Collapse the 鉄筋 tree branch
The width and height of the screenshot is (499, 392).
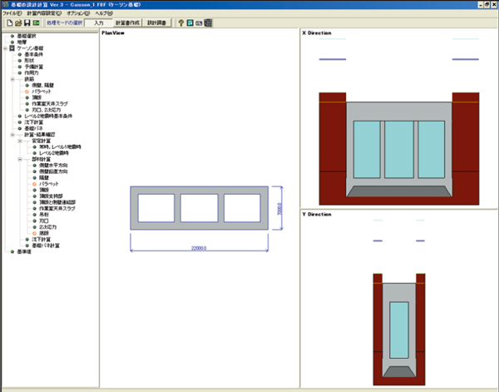pos(12,79)
